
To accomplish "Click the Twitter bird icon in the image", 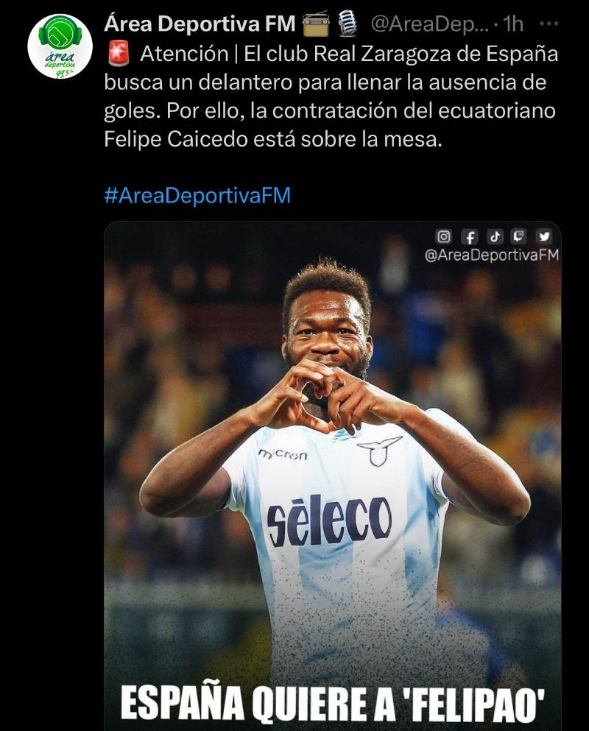I will [544, 236].
